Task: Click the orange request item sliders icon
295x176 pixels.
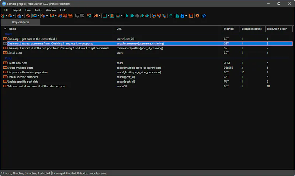Action: [70, 16]
